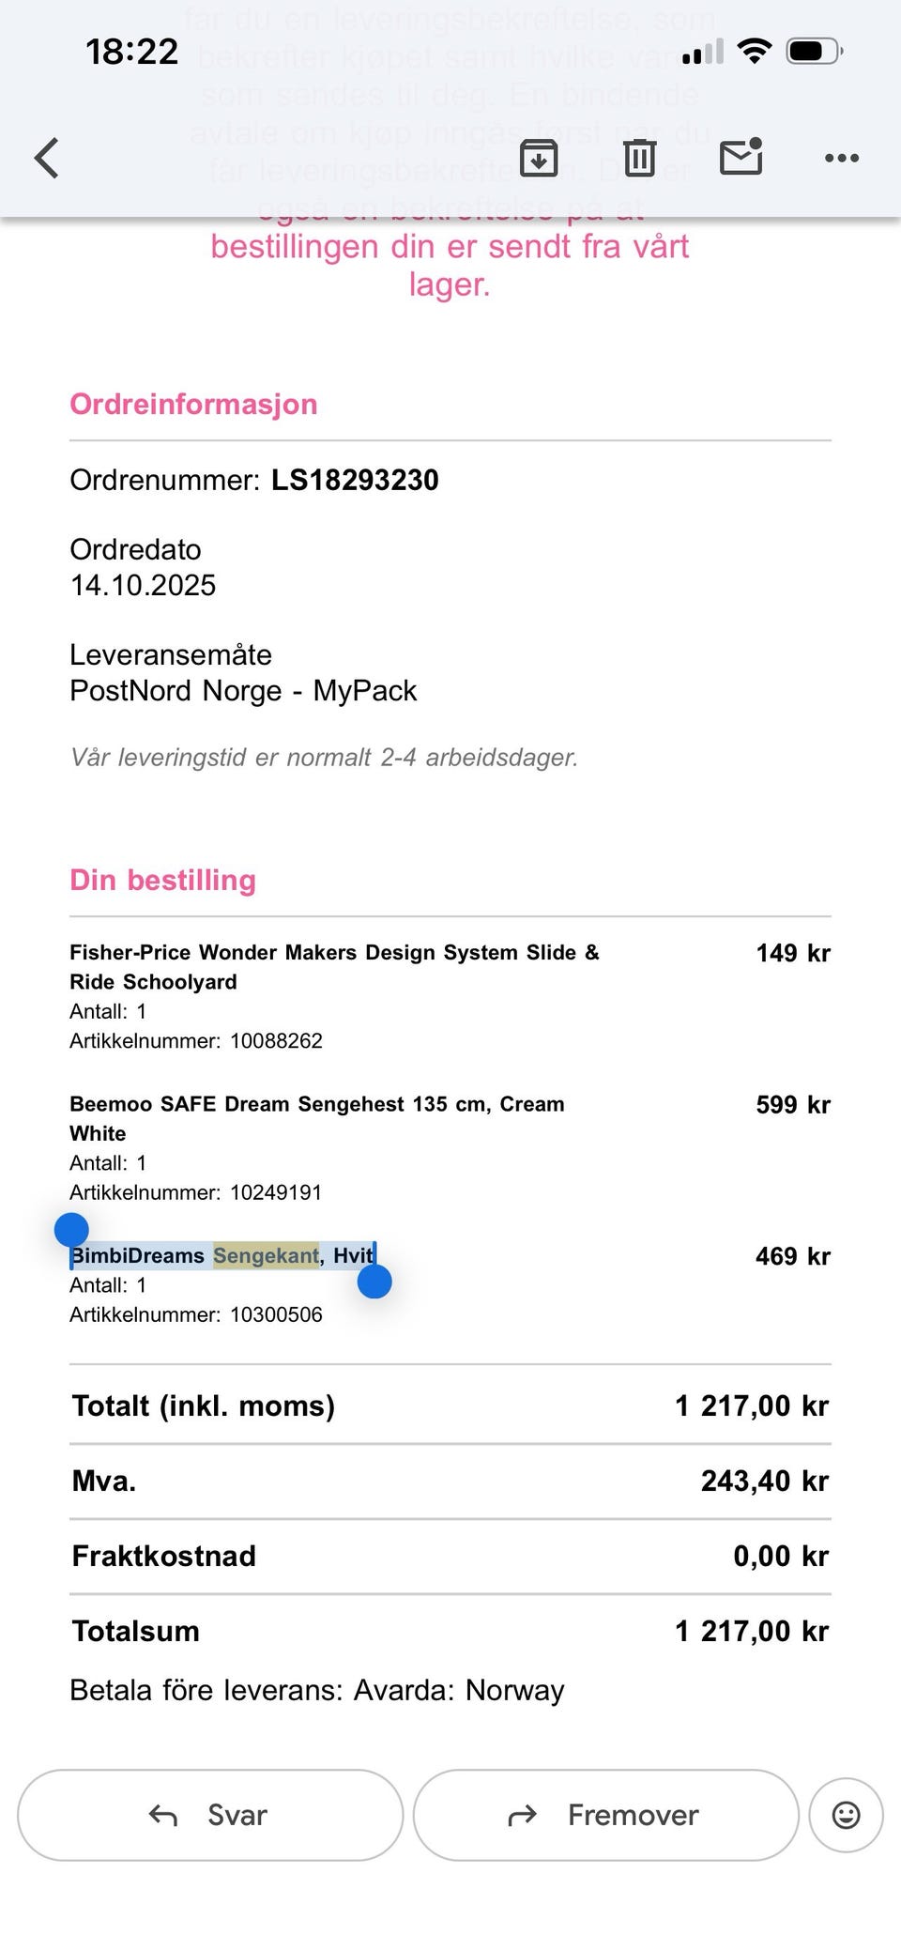This screenshot has width=901, height=1950.
Task: Tap the battery indicator in status bar
Action: pos(815,51)
